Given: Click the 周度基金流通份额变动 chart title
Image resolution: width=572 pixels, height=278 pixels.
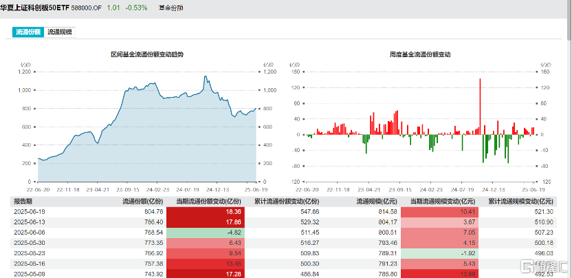Looking at the screenshot, I should pyautogui.click(x=420, y=54).
